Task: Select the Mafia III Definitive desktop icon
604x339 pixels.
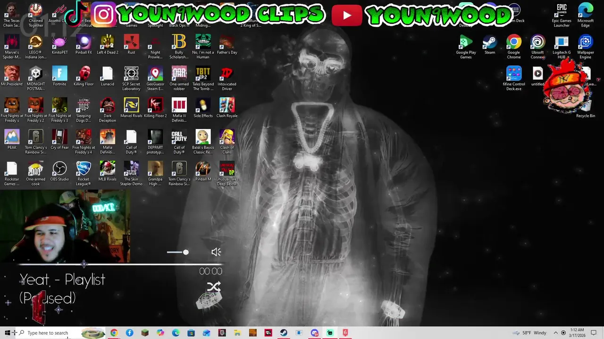Action: pos(179,110)
